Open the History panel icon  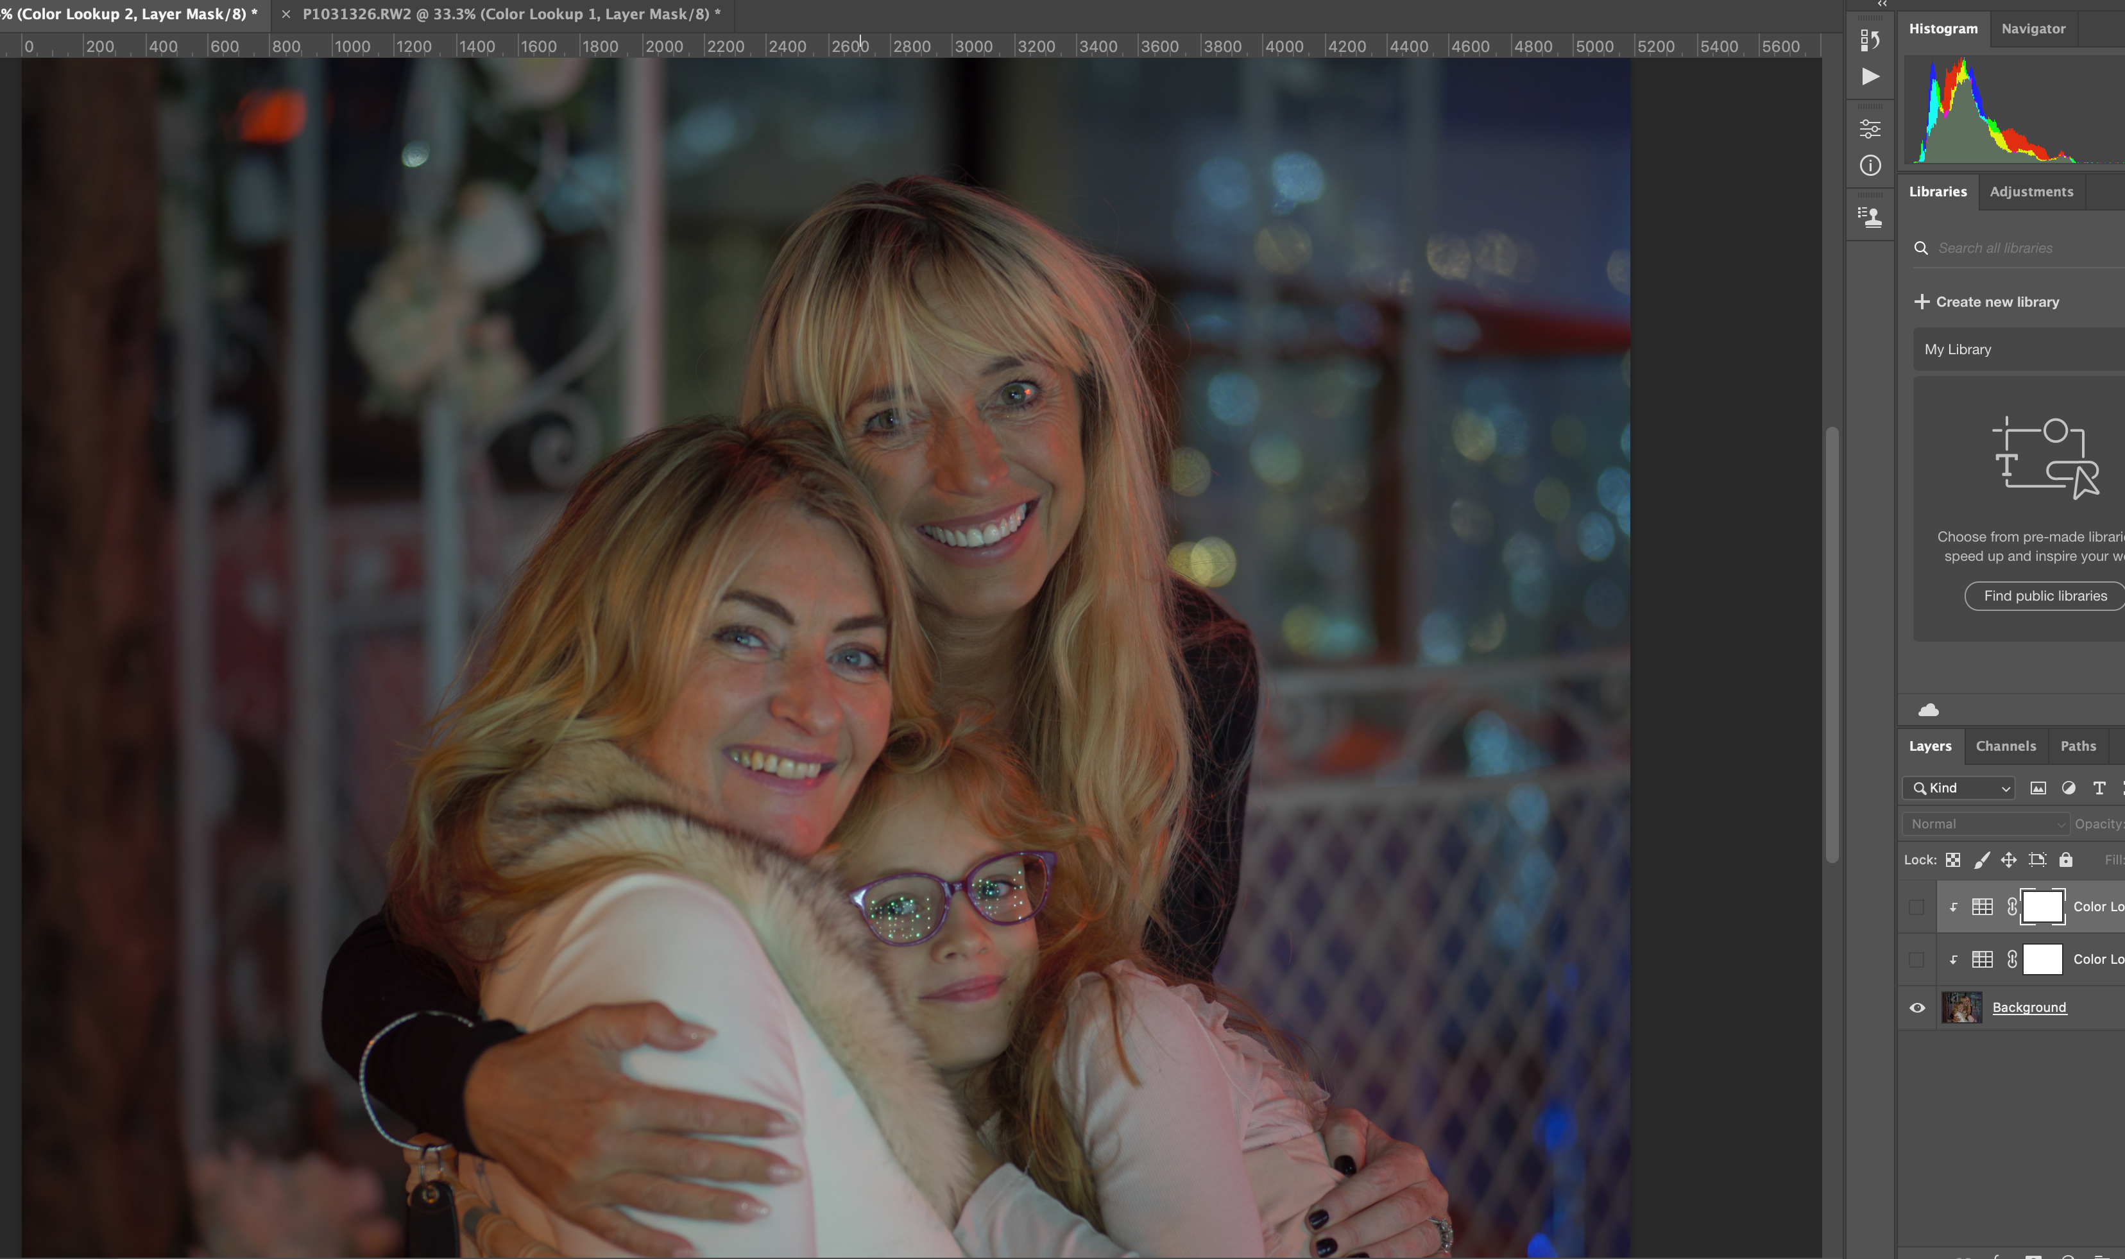pos(1870,40)
